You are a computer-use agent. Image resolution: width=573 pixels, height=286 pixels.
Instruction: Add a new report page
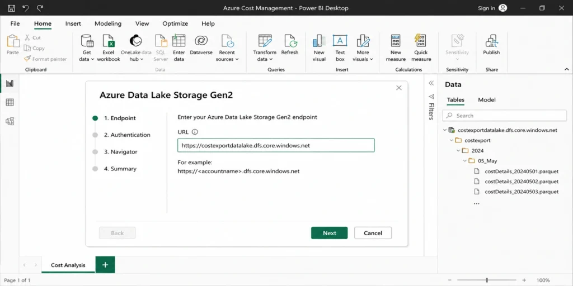[x=105, y=265]
